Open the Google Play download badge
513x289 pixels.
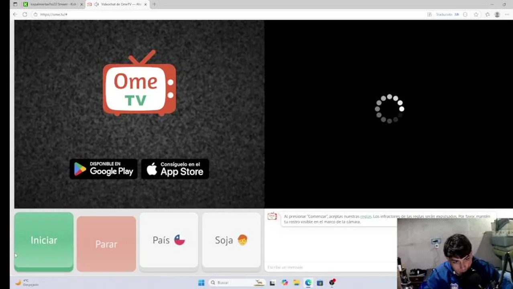tap(104, 169)
